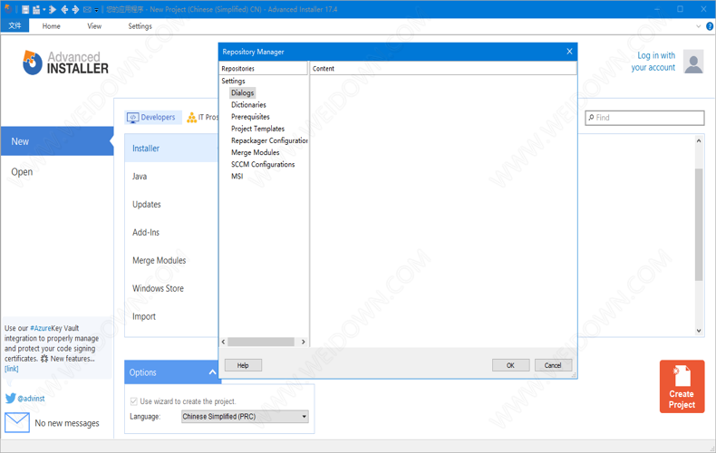
Task: Click the blue help question mark icon
Action: (x=710, y=26)
